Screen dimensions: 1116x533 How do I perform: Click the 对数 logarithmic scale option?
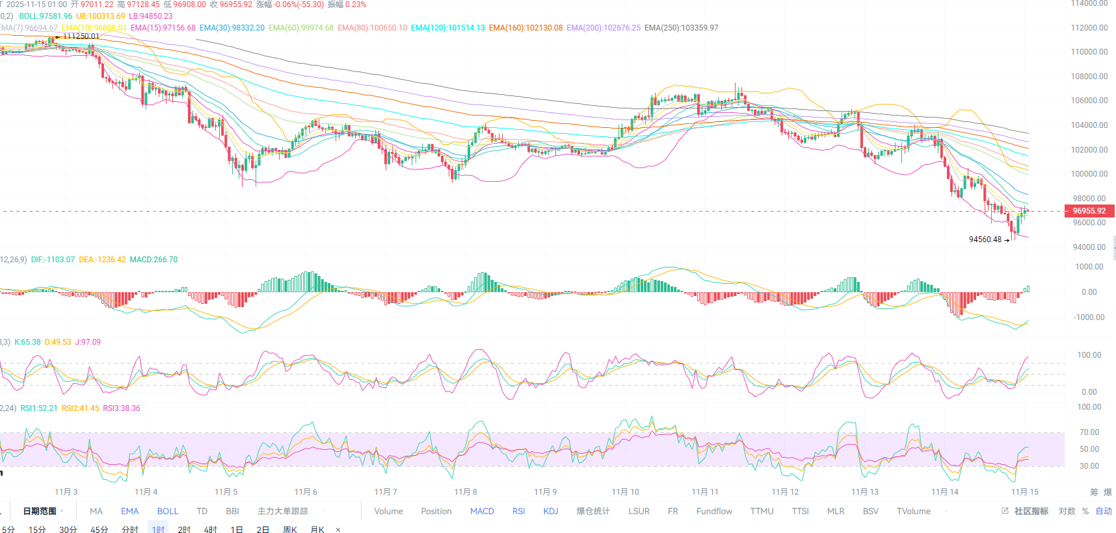coord(1067,511)
